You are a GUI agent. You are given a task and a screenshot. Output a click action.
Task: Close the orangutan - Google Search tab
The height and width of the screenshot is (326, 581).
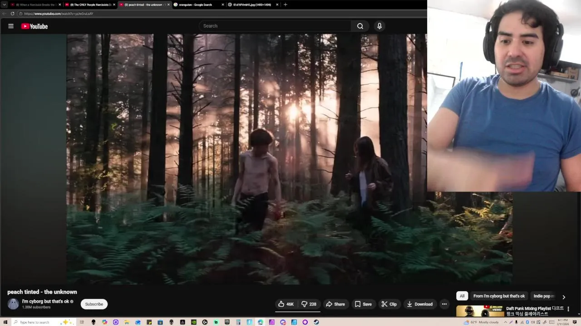[x=223, y=5]
